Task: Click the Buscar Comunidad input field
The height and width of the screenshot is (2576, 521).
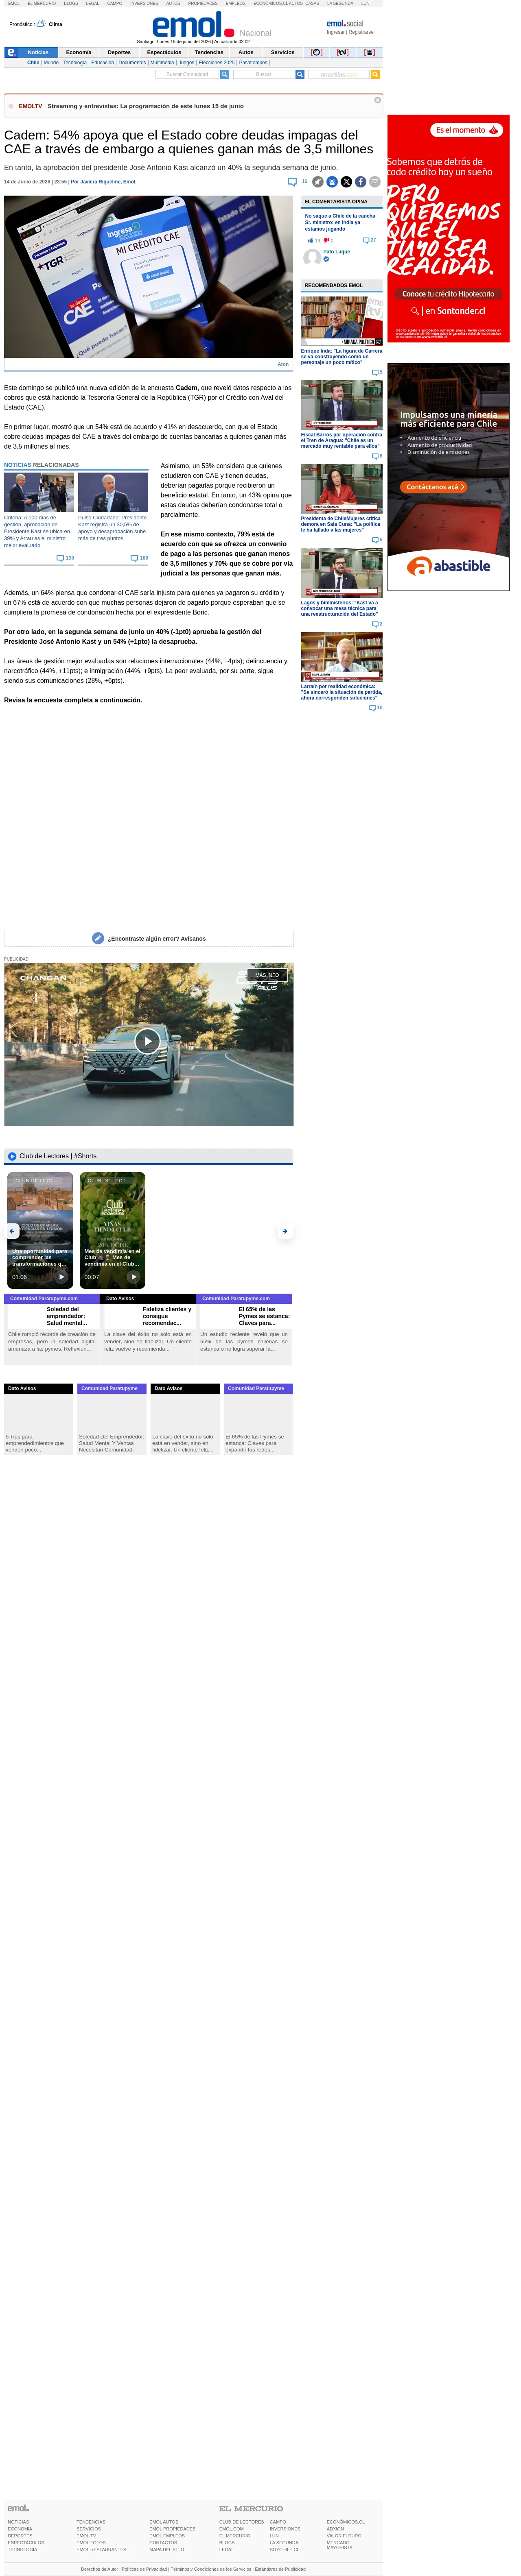Action: tap(187, 74)
